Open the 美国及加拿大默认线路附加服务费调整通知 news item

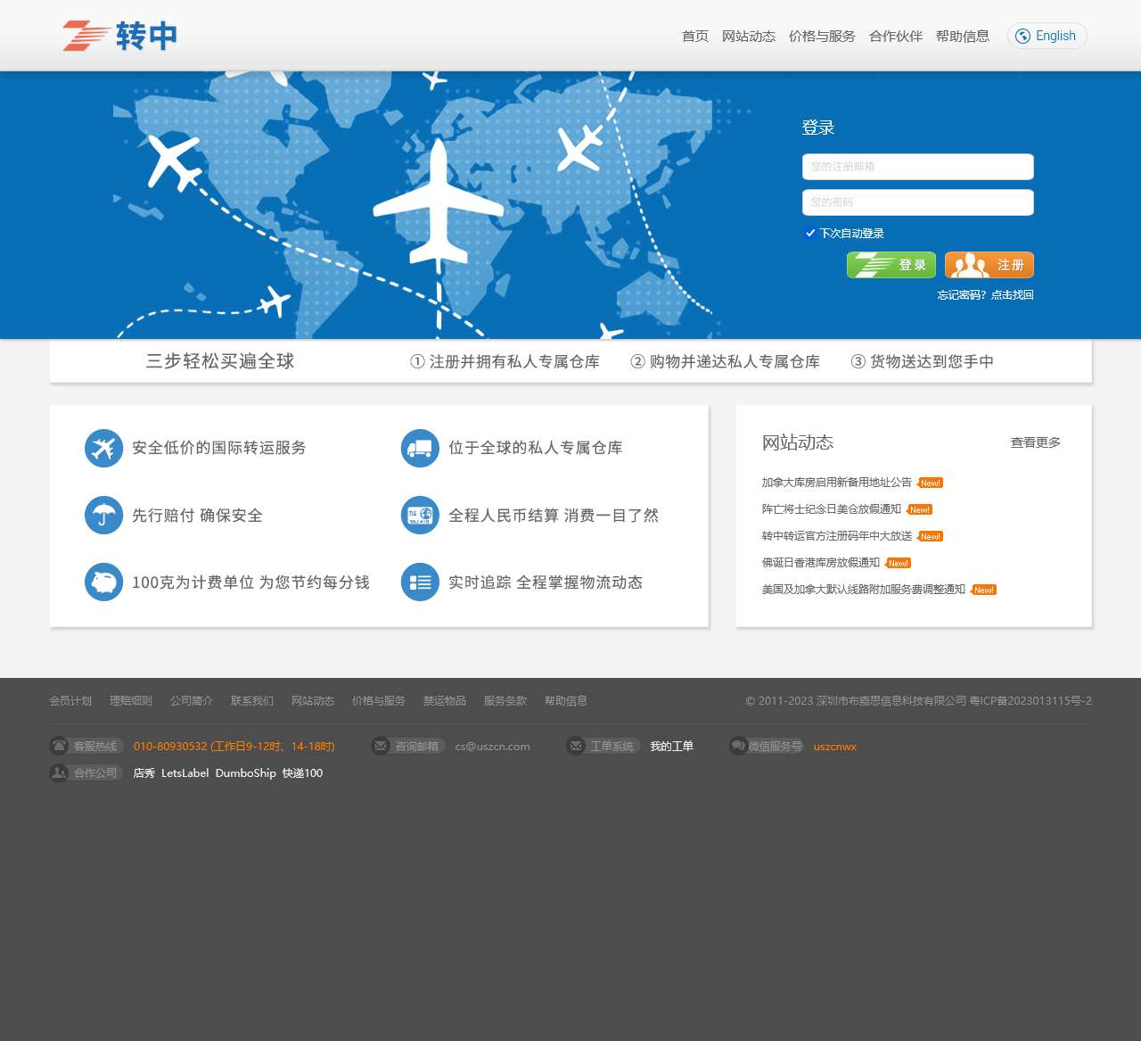click(x=864, y=590)
